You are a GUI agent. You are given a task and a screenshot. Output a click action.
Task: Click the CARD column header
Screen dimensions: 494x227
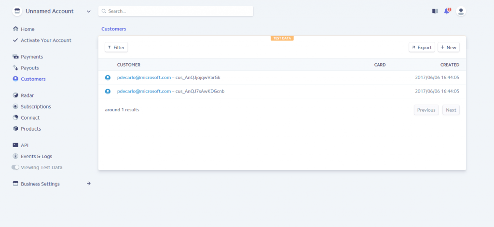pos(380,65)
